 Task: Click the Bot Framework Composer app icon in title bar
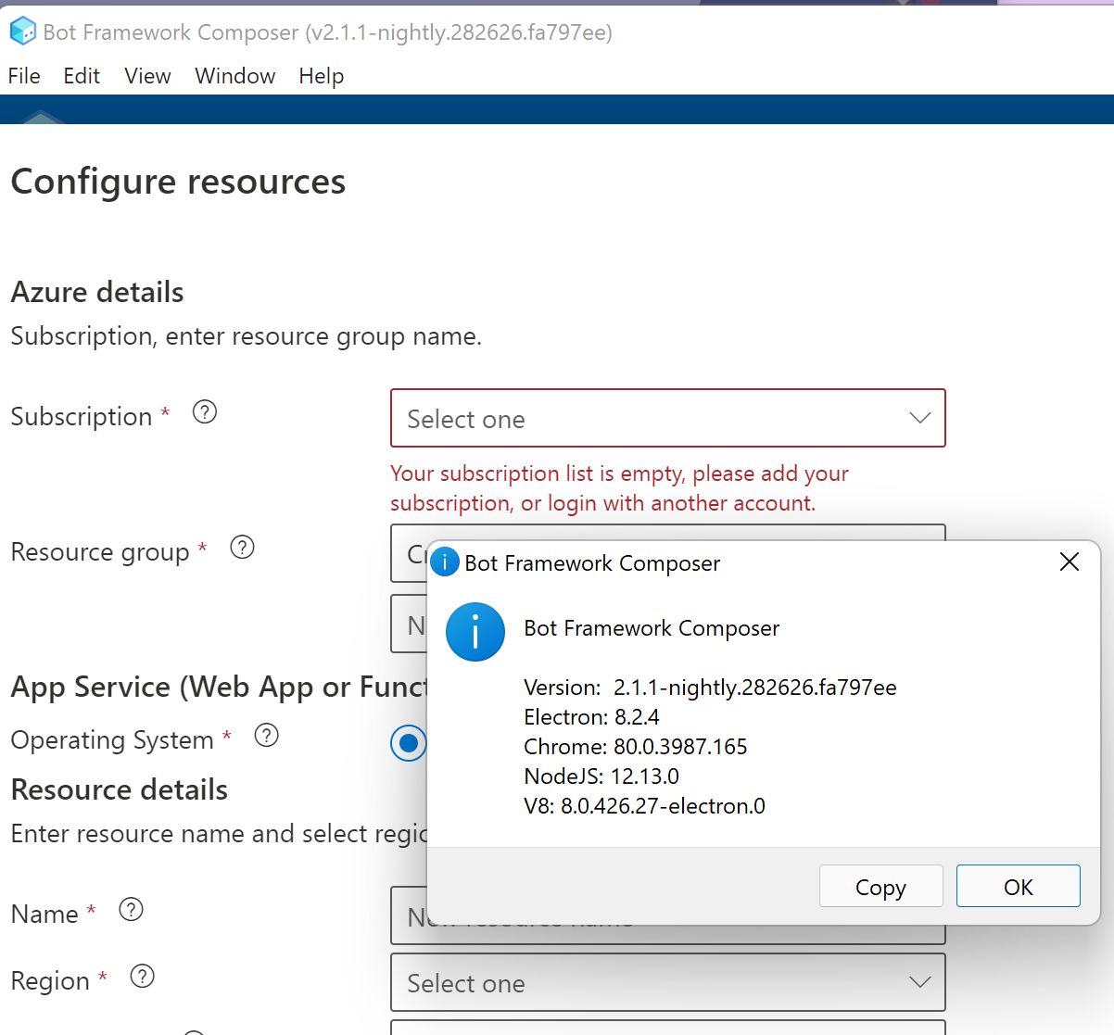coord(22,31)
